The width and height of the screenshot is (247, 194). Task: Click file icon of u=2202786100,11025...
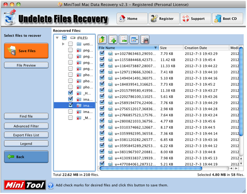click(110, 97)
